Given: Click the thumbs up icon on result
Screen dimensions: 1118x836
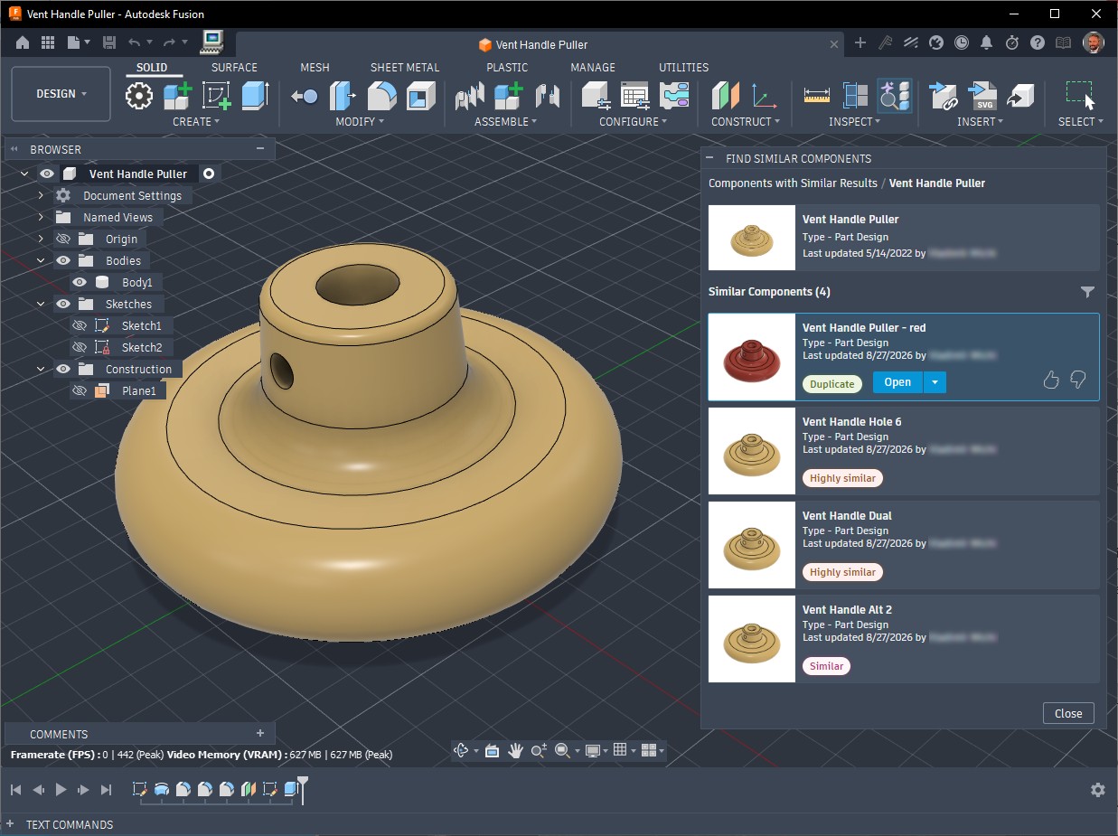Looking at the screenshot, I should [x=1050, y=380].
